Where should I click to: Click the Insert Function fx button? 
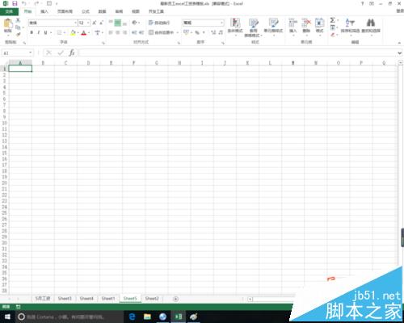[x=72, y=52]
